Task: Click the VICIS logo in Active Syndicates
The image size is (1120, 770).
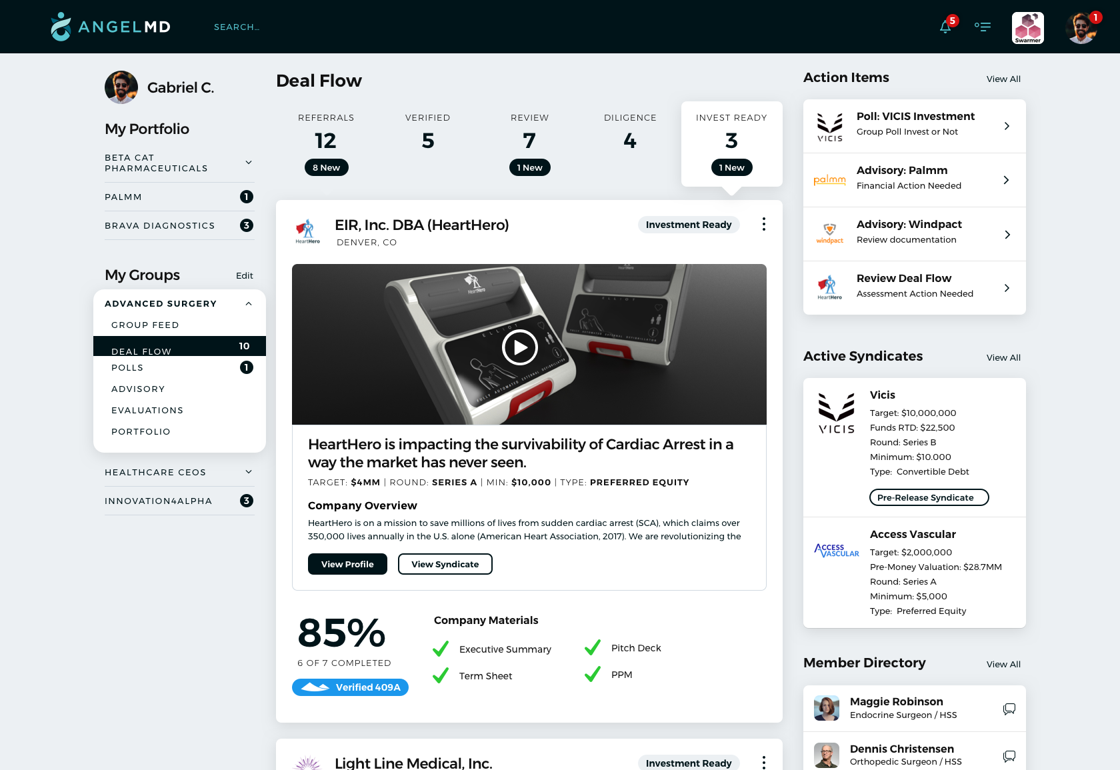Action: 837,413
